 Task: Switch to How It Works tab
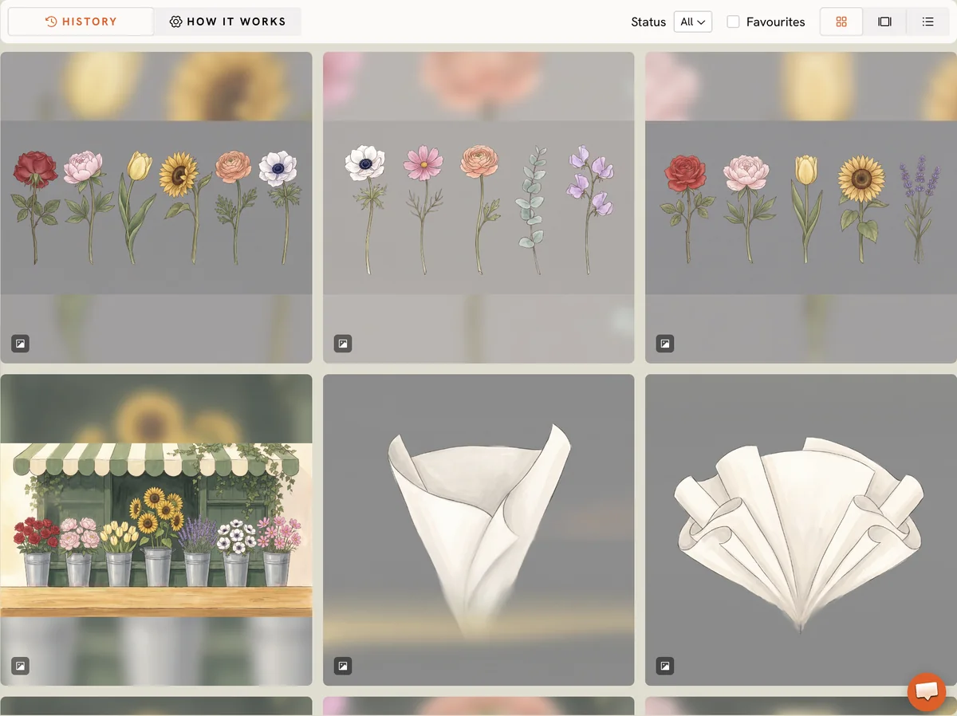pyautogui.click(x=227, y=22)
